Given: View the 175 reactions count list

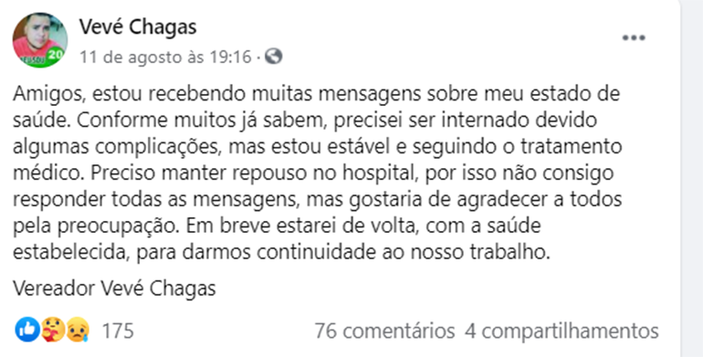Looking at the screenshot, I should [x=118, y=331].
